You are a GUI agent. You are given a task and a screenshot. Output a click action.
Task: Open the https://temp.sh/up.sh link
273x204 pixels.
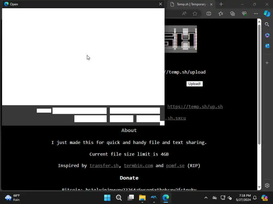coord(195,107)
